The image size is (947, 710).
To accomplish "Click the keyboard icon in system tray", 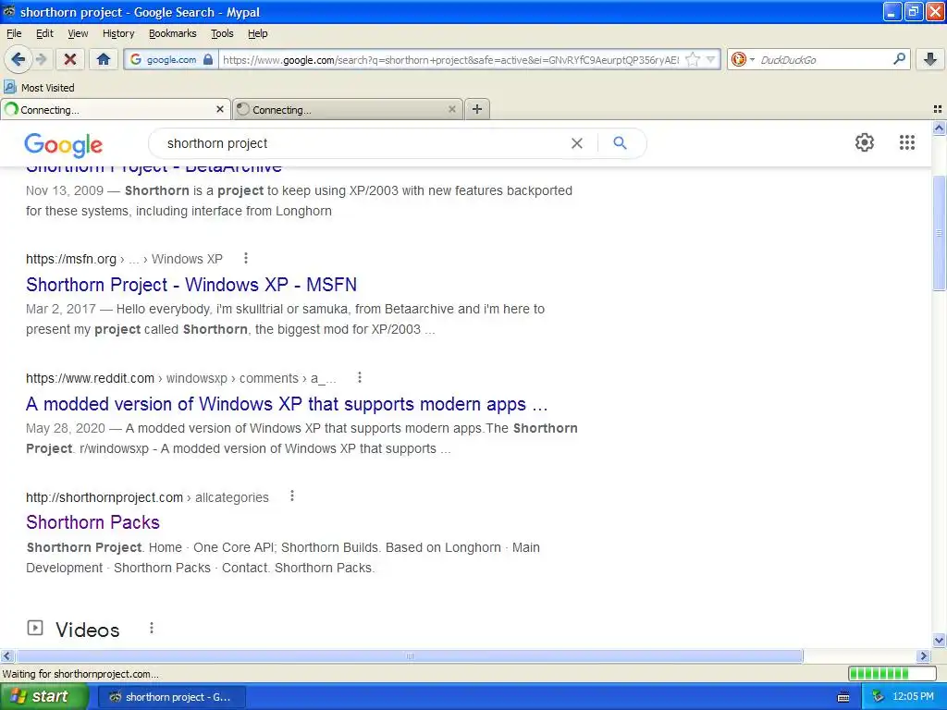I will 843,697.
